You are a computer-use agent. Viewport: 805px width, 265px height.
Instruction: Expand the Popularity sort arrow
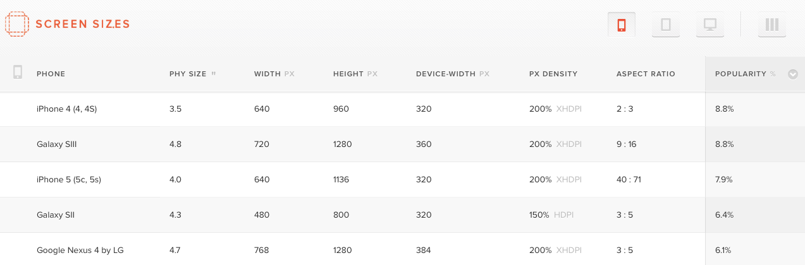tap(792, 74)
